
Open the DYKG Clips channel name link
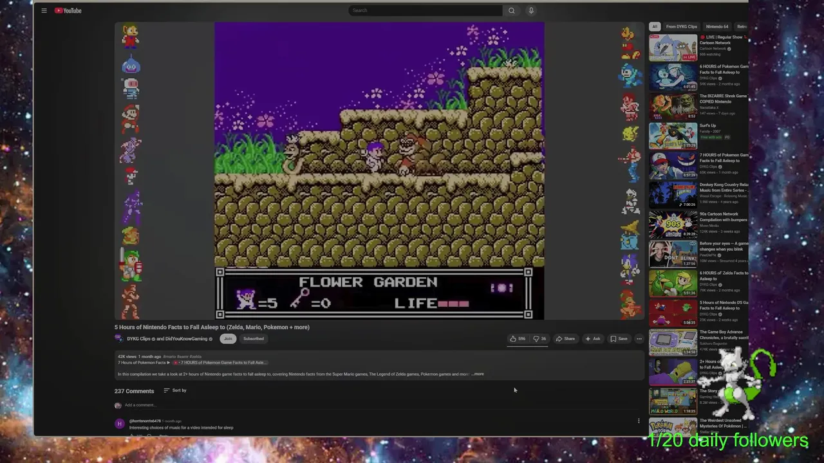point(138,339)
